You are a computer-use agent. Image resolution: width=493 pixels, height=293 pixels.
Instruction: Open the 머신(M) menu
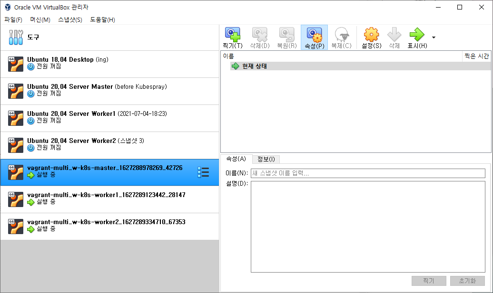40,20
